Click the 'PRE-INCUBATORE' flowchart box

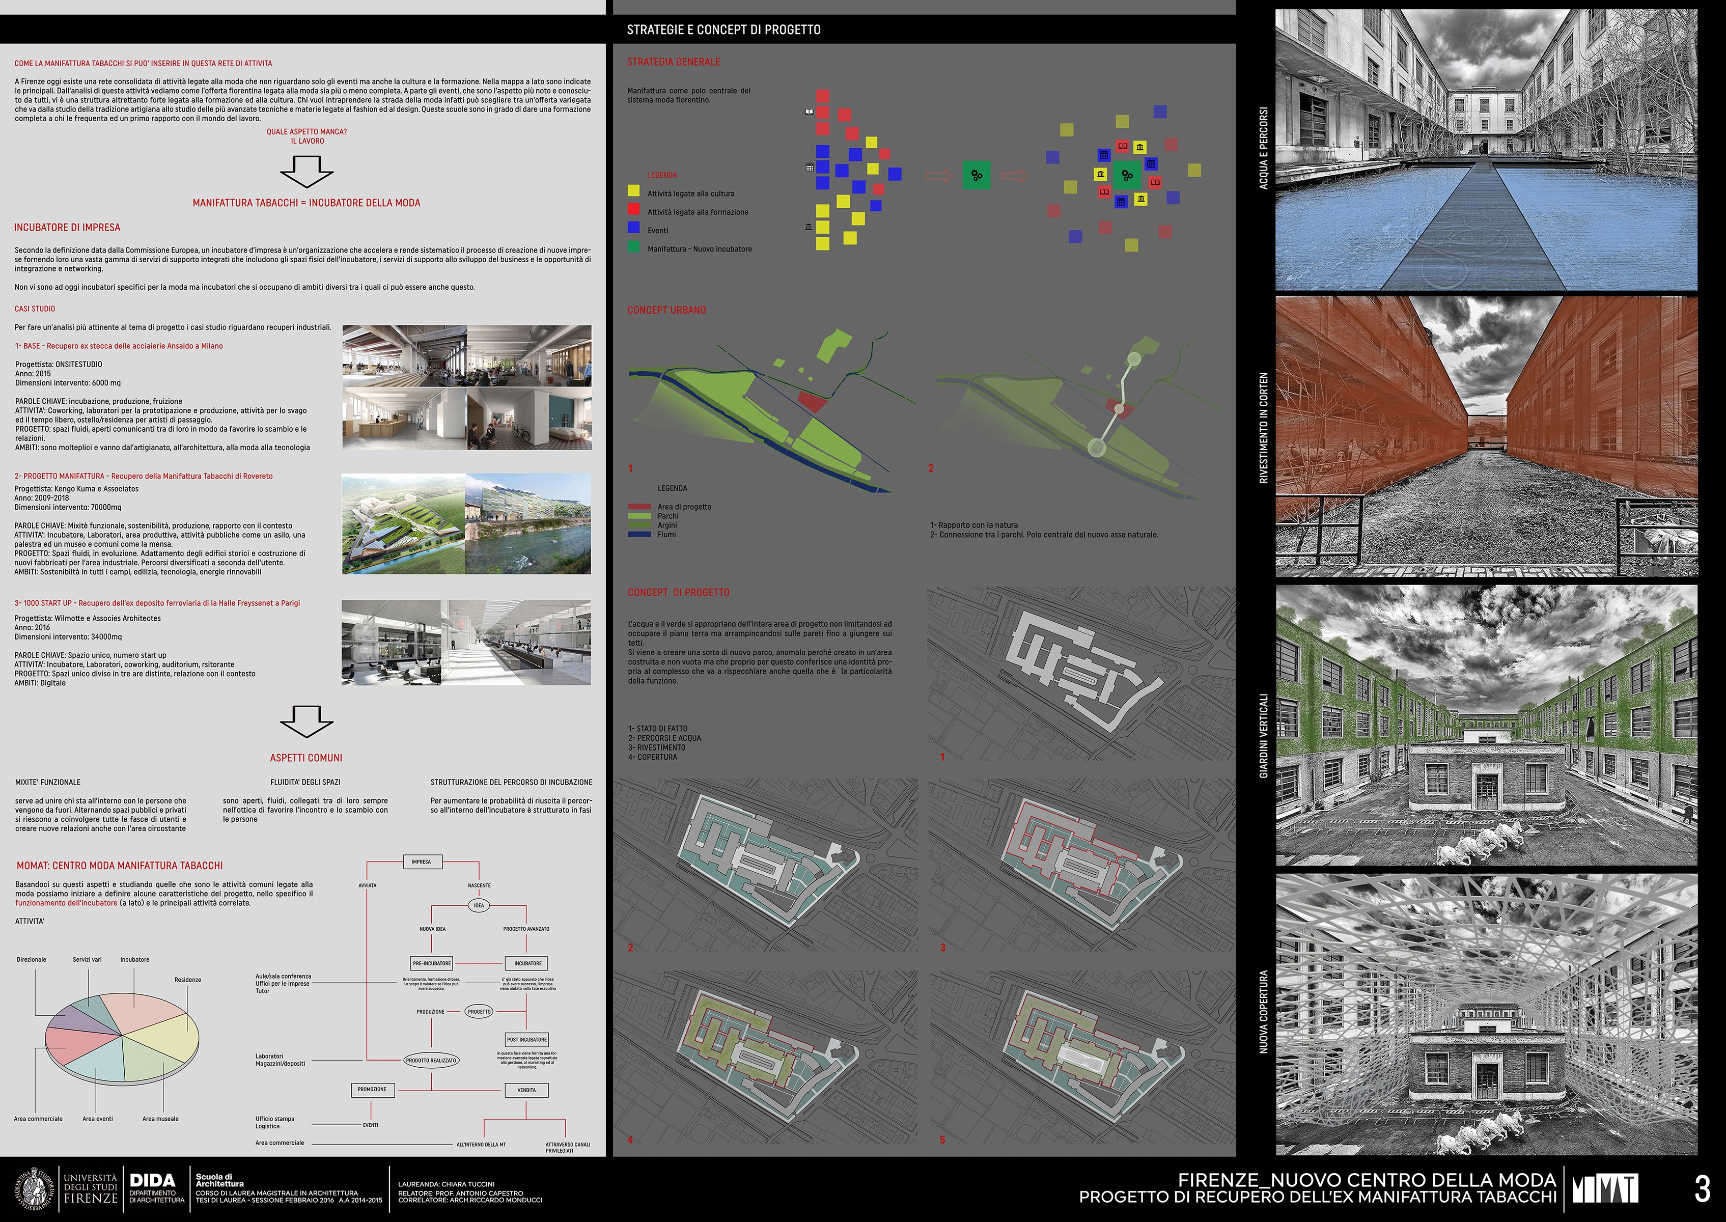(431, 963)
